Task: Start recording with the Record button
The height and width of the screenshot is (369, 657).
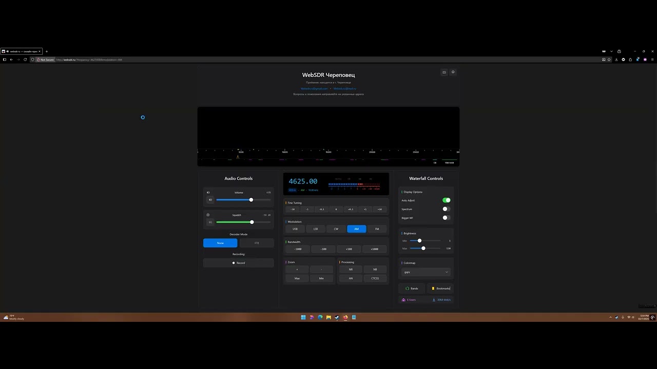Action: click(x=239, y=263)
